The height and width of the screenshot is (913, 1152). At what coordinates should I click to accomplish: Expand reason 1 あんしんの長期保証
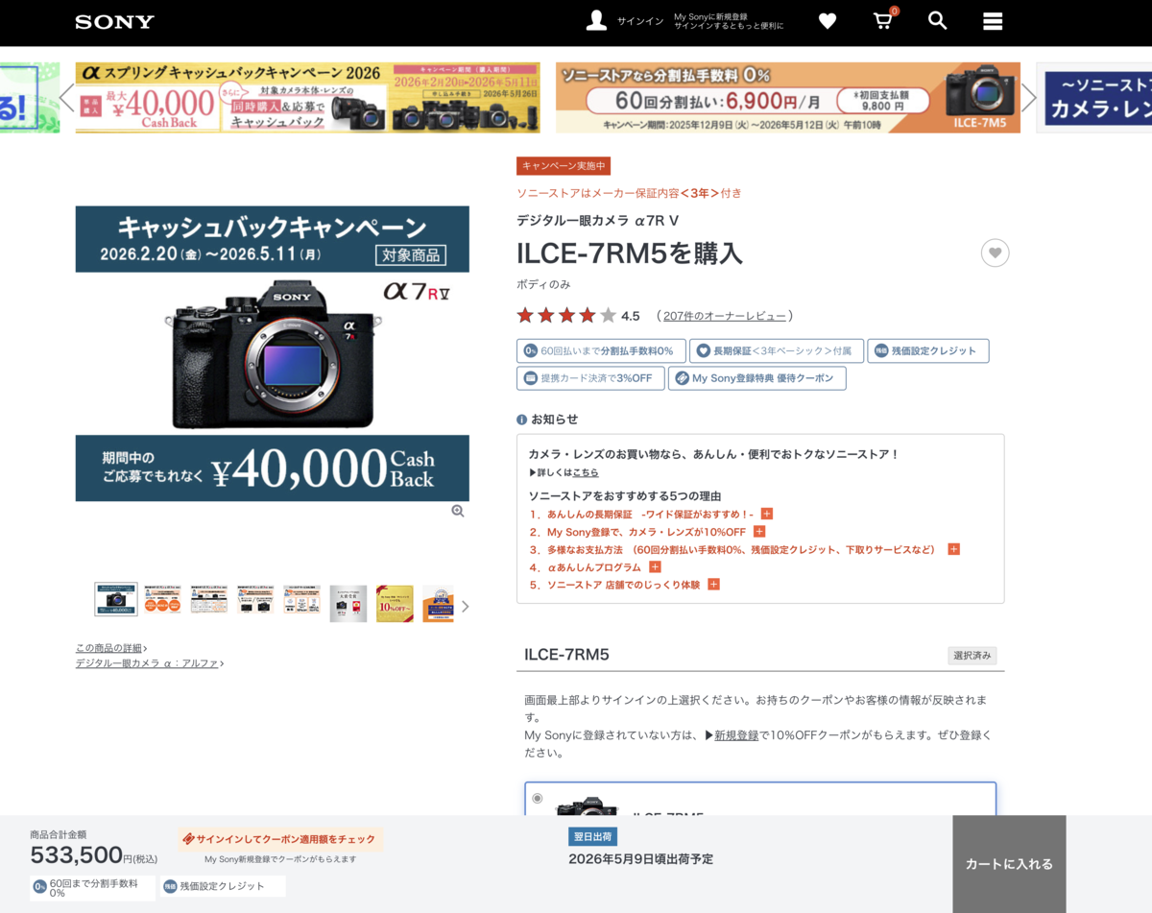pyautogui.click(x=767, y=515)
